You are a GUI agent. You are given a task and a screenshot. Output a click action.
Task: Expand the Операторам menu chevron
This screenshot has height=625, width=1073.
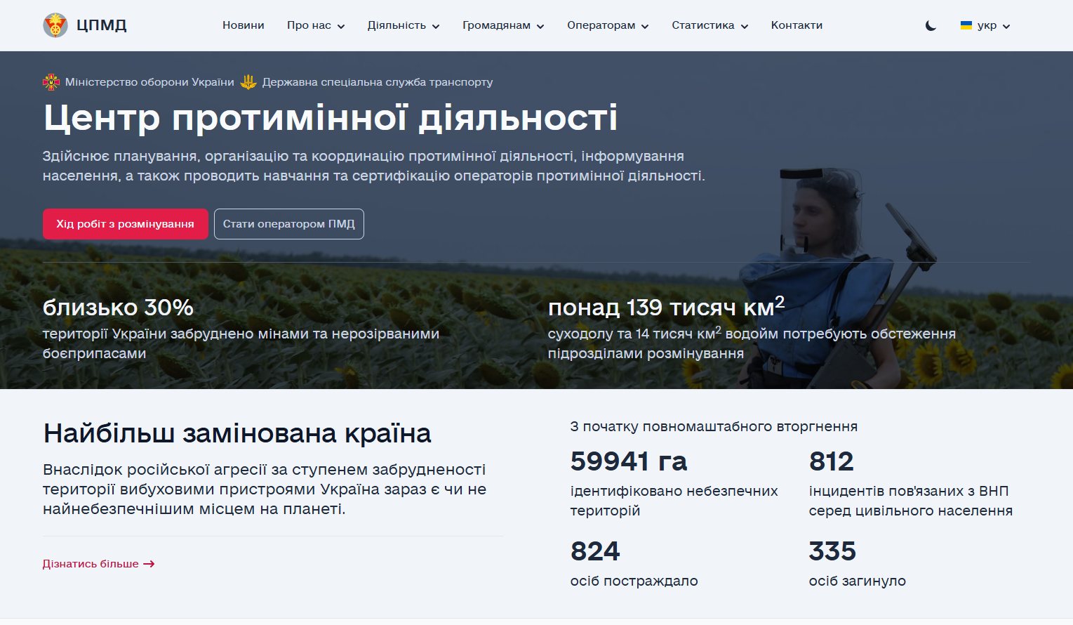tap(645, 26)
